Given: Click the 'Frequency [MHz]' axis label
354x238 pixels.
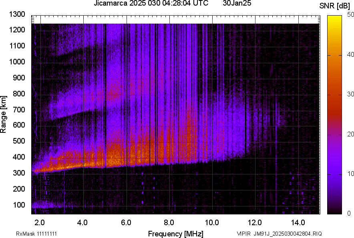Looking at the screenshot, I should (175, 234).
